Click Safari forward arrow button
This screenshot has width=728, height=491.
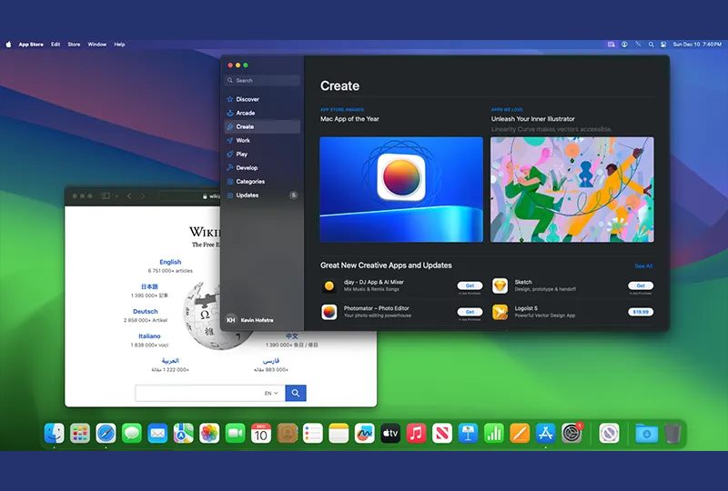(x=143, y=196)
